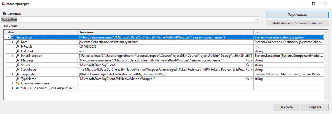The height and width of the screenshot is (114, 332).
Task: Select the TargetSite UnmanagedIsTokenRestricted value
Action: (122, 74)
